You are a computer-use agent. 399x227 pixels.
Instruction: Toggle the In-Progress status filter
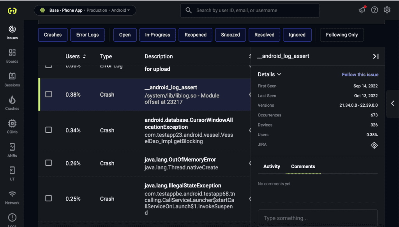pos(157,35)
